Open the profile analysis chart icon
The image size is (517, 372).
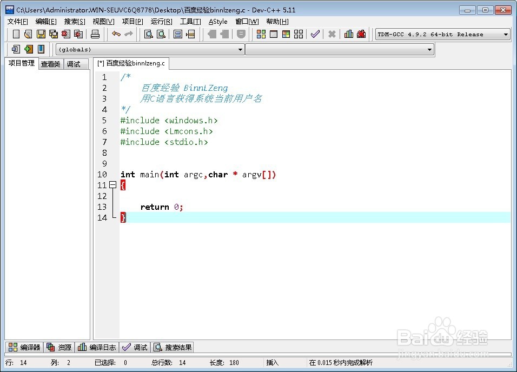coord(348,34)
